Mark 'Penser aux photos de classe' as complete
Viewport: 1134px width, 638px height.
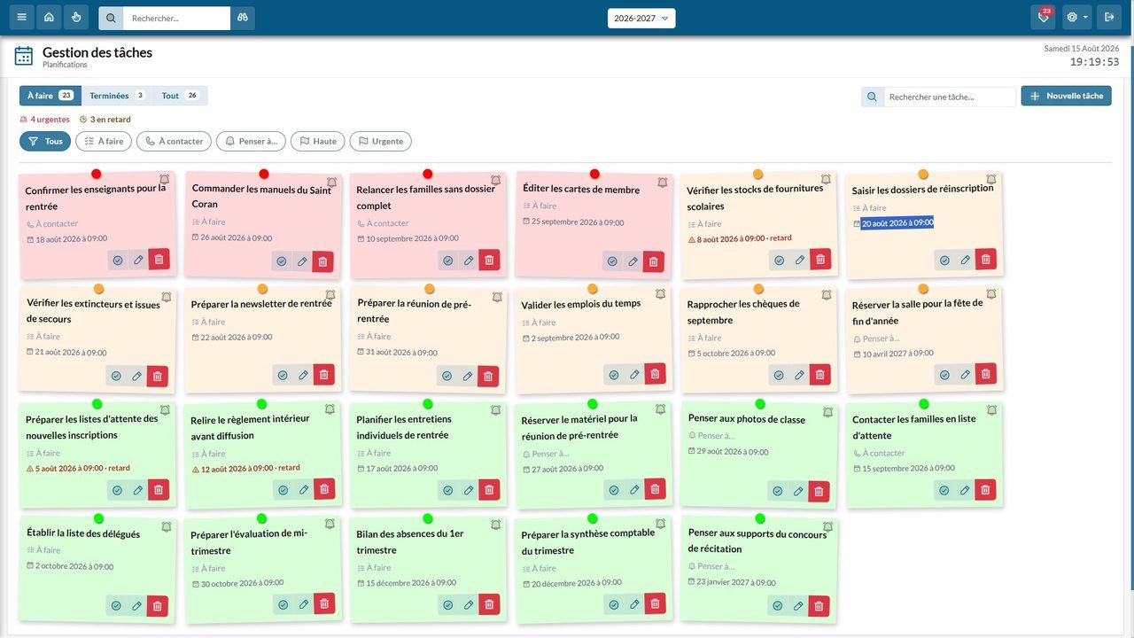click(x=777, y=491)
